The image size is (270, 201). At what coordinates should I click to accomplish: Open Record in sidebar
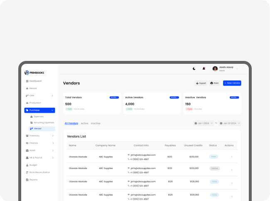[33, 88]
